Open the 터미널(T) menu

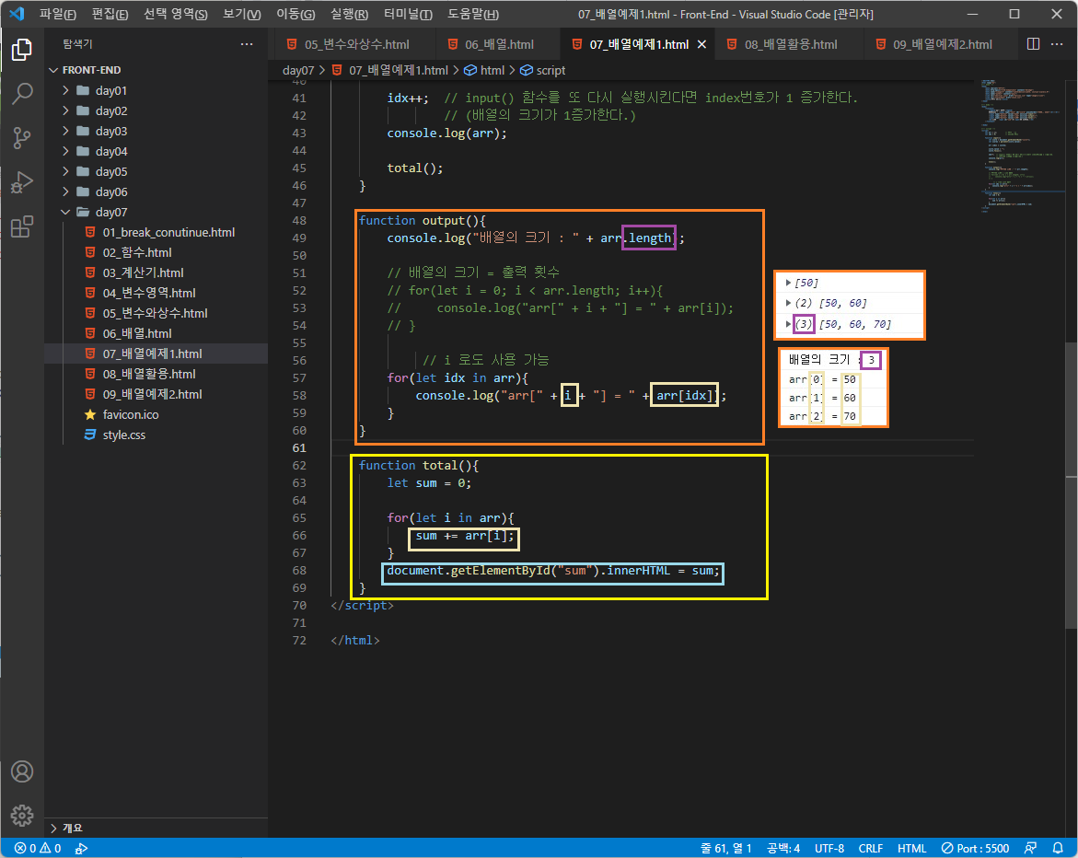coord(409,14)
